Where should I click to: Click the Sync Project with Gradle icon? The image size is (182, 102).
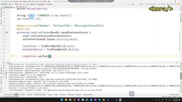pyautogui.click(x=168, y=4)
